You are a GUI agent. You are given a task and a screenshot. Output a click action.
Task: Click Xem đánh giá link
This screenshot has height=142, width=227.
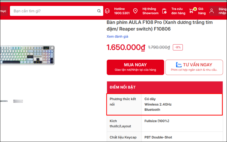[x=117, y=37]
